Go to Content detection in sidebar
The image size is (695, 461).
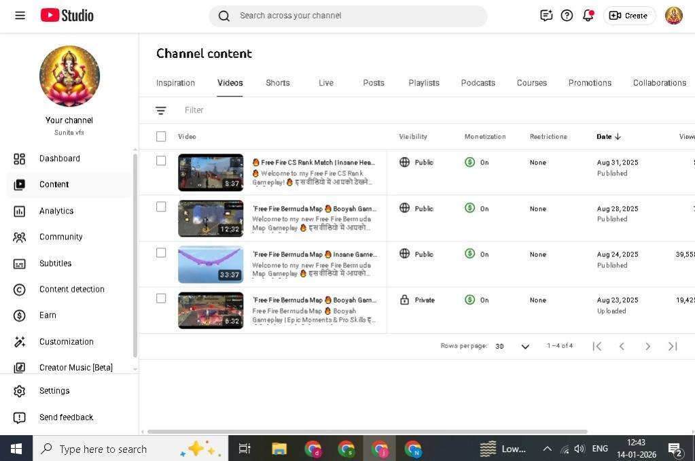(71, 289)
